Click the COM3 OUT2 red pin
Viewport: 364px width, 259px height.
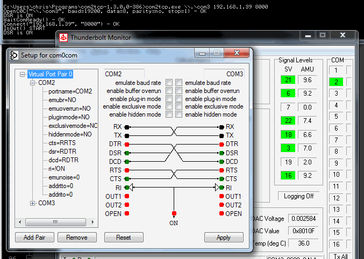click(222, 205)
